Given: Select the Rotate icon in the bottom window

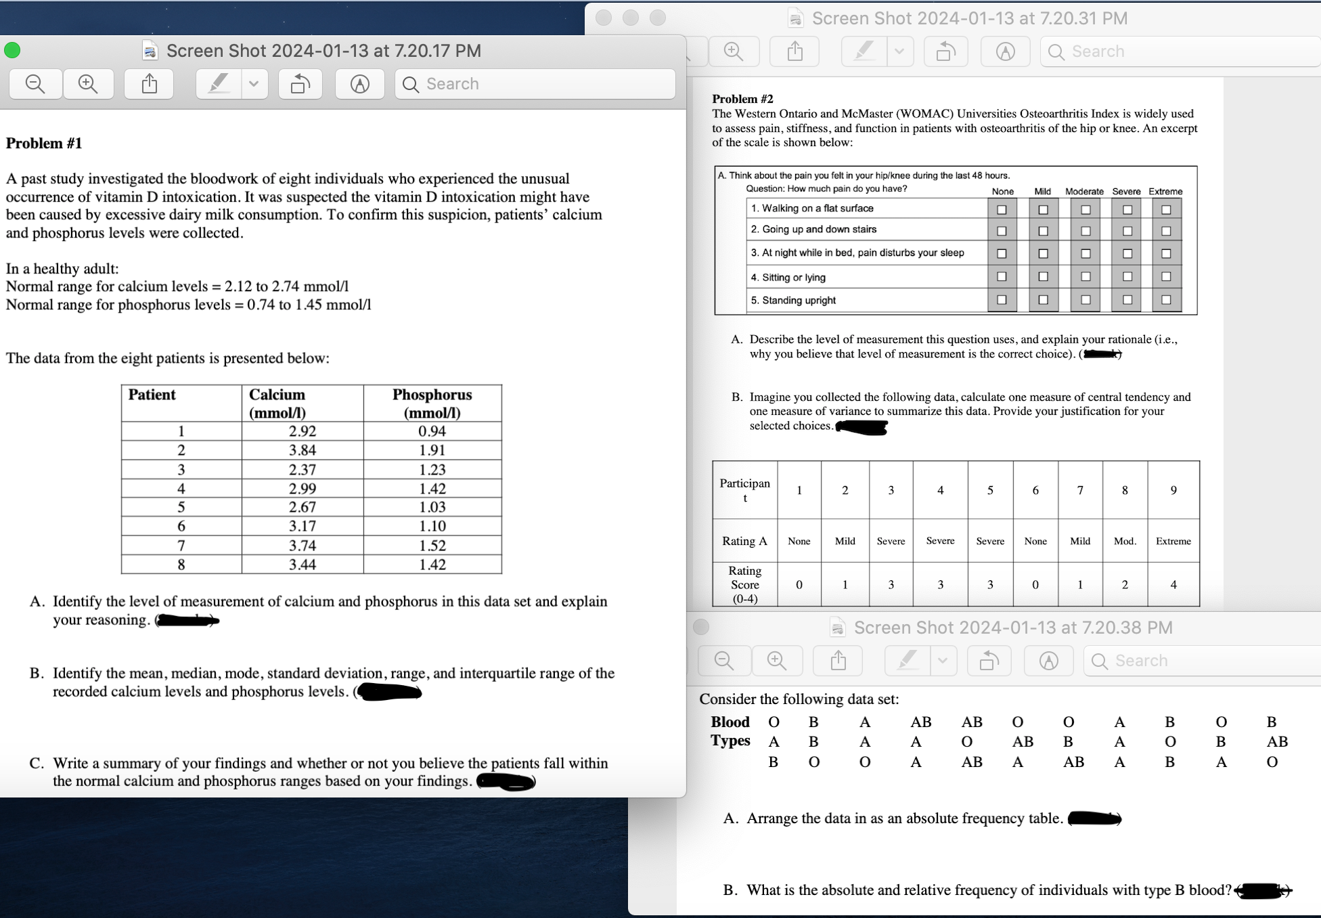Looking at the screenshot, I should pyautogui.click(x=989, y=660).
